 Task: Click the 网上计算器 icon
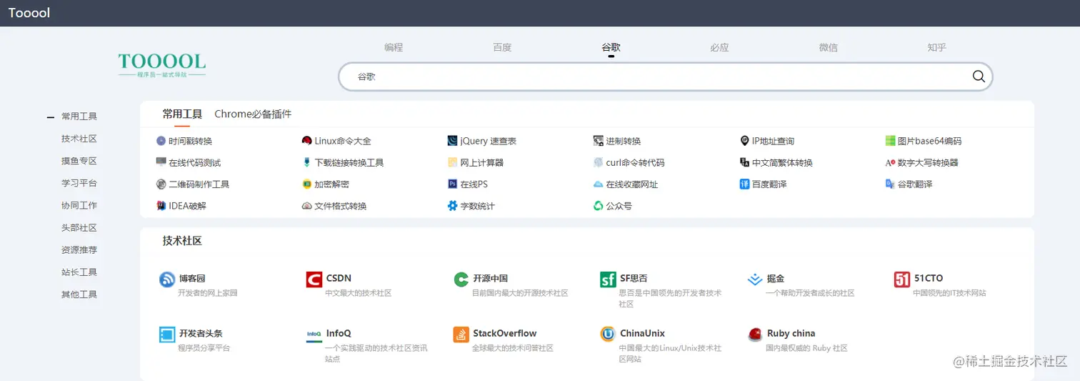(452, 162)
